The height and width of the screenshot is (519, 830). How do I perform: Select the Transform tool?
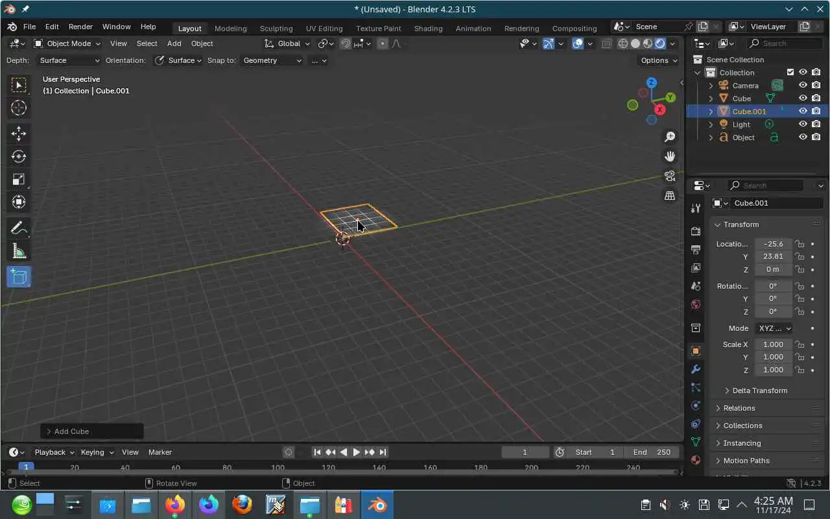coord(18,202)
